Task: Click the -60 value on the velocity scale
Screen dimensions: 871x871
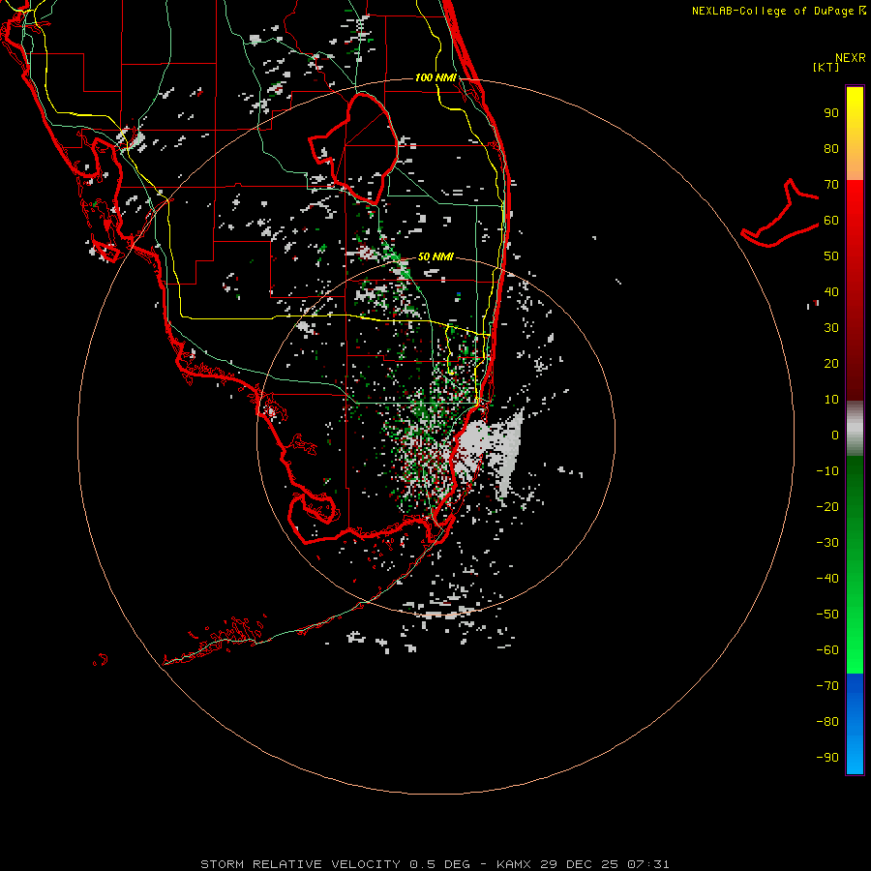Action: pos(827,650)
